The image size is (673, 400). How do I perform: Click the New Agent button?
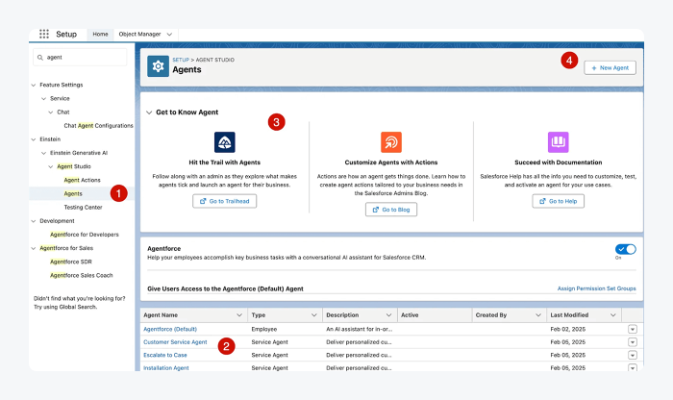[610, 68]
